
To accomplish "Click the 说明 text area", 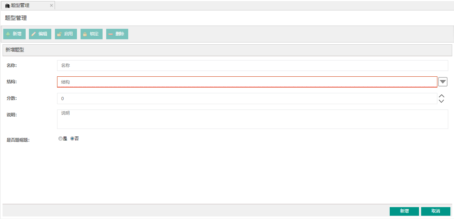I will pyautogui.click(x=252, y=119).
